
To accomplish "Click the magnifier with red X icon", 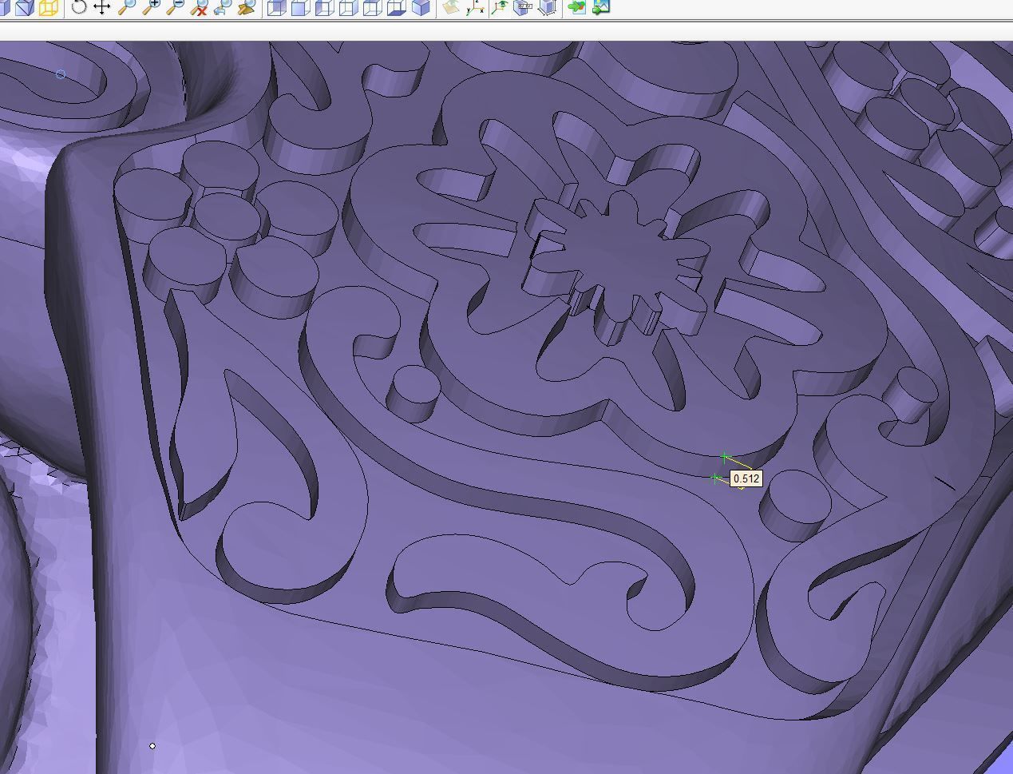I will click(199, 8).
